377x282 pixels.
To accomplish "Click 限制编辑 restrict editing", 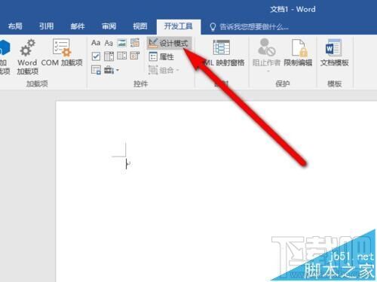I will 298,53.
